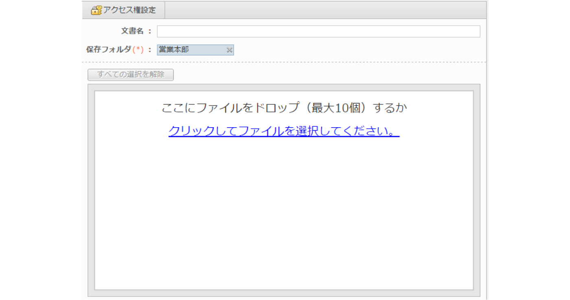The width and height of the screenshot is (570, 300).
Task: Remove the 営業本部 folder tag
Action: [x=229, y=50]
